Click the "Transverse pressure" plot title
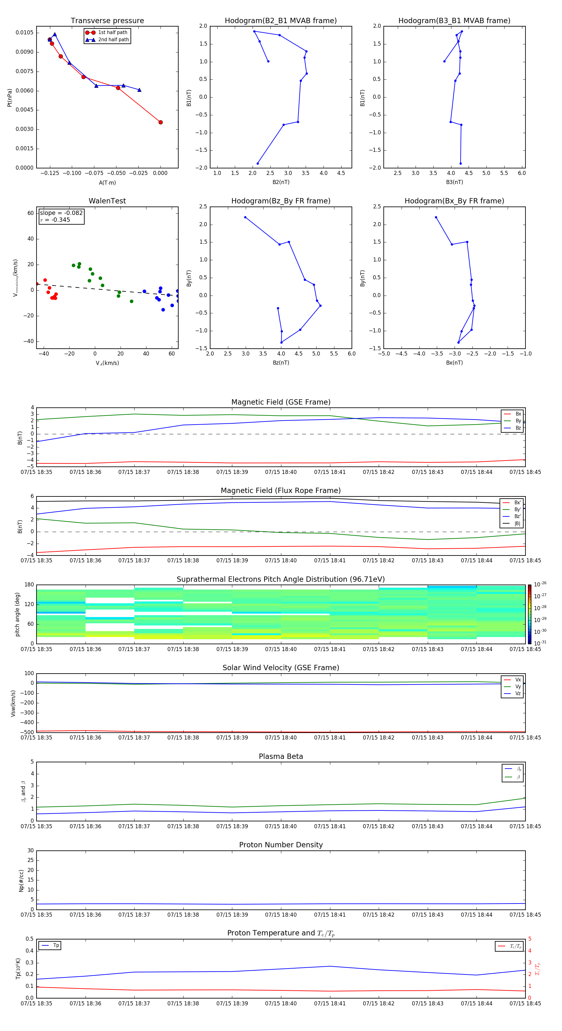 (x=107, y=21)
